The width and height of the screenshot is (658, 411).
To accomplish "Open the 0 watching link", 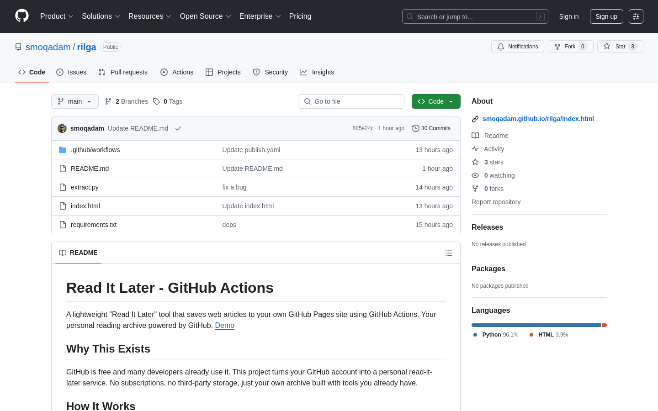I will click(493, 175).
